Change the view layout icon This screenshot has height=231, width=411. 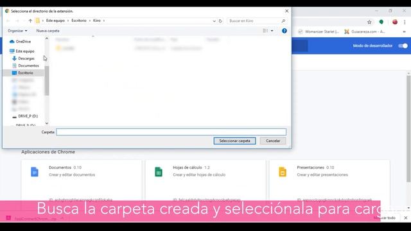pyautogui.click(x=265, y=31)
